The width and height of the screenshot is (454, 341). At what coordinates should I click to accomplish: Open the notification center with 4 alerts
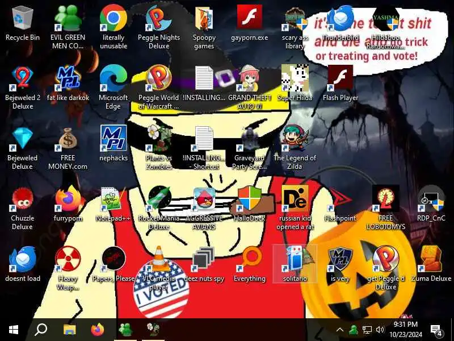[436, 330]
